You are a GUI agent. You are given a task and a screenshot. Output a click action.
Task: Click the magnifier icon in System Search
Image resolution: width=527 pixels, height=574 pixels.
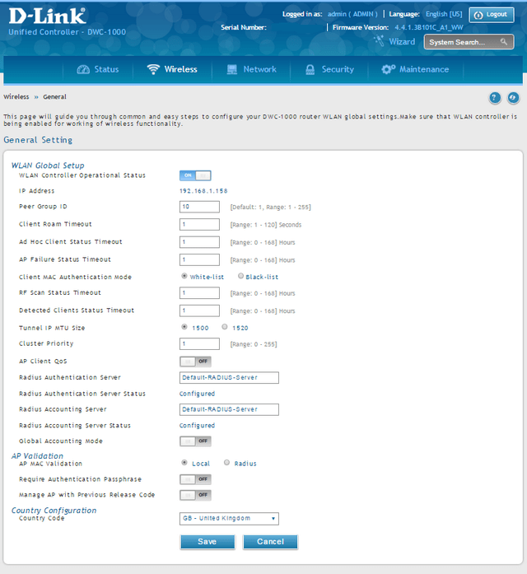tap(503, 42)
